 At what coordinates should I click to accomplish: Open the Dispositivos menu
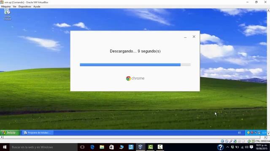point(25,7)
